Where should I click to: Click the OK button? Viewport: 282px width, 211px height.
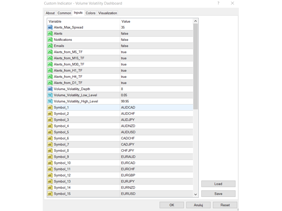point(171,205)
